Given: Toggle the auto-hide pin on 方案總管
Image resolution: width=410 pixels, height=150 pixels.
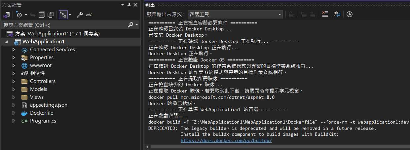Looking at the screenshot, I should pos(129,5).
